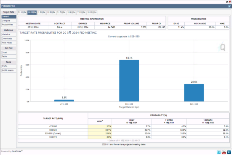Select the 18 12月24 meeting tab
Viewport: 232px width, 155px height.
click(x=92, y=12)
